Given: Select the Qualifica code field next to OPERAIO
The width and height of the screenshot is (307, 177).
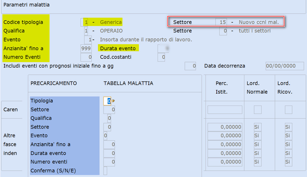Looking at the screenshot, I should [x=86, y=31].
